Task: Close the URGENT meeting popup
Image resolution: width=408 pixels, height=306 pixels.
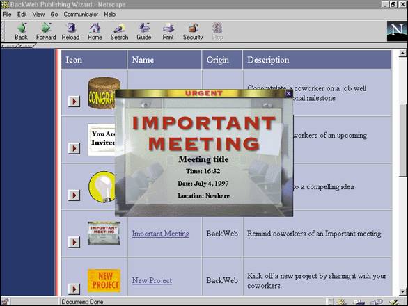Action: point(288,94)
